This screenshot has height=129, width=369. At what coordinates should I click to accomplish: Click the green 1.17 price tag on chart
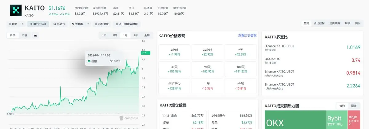click(x=145, y=53)
